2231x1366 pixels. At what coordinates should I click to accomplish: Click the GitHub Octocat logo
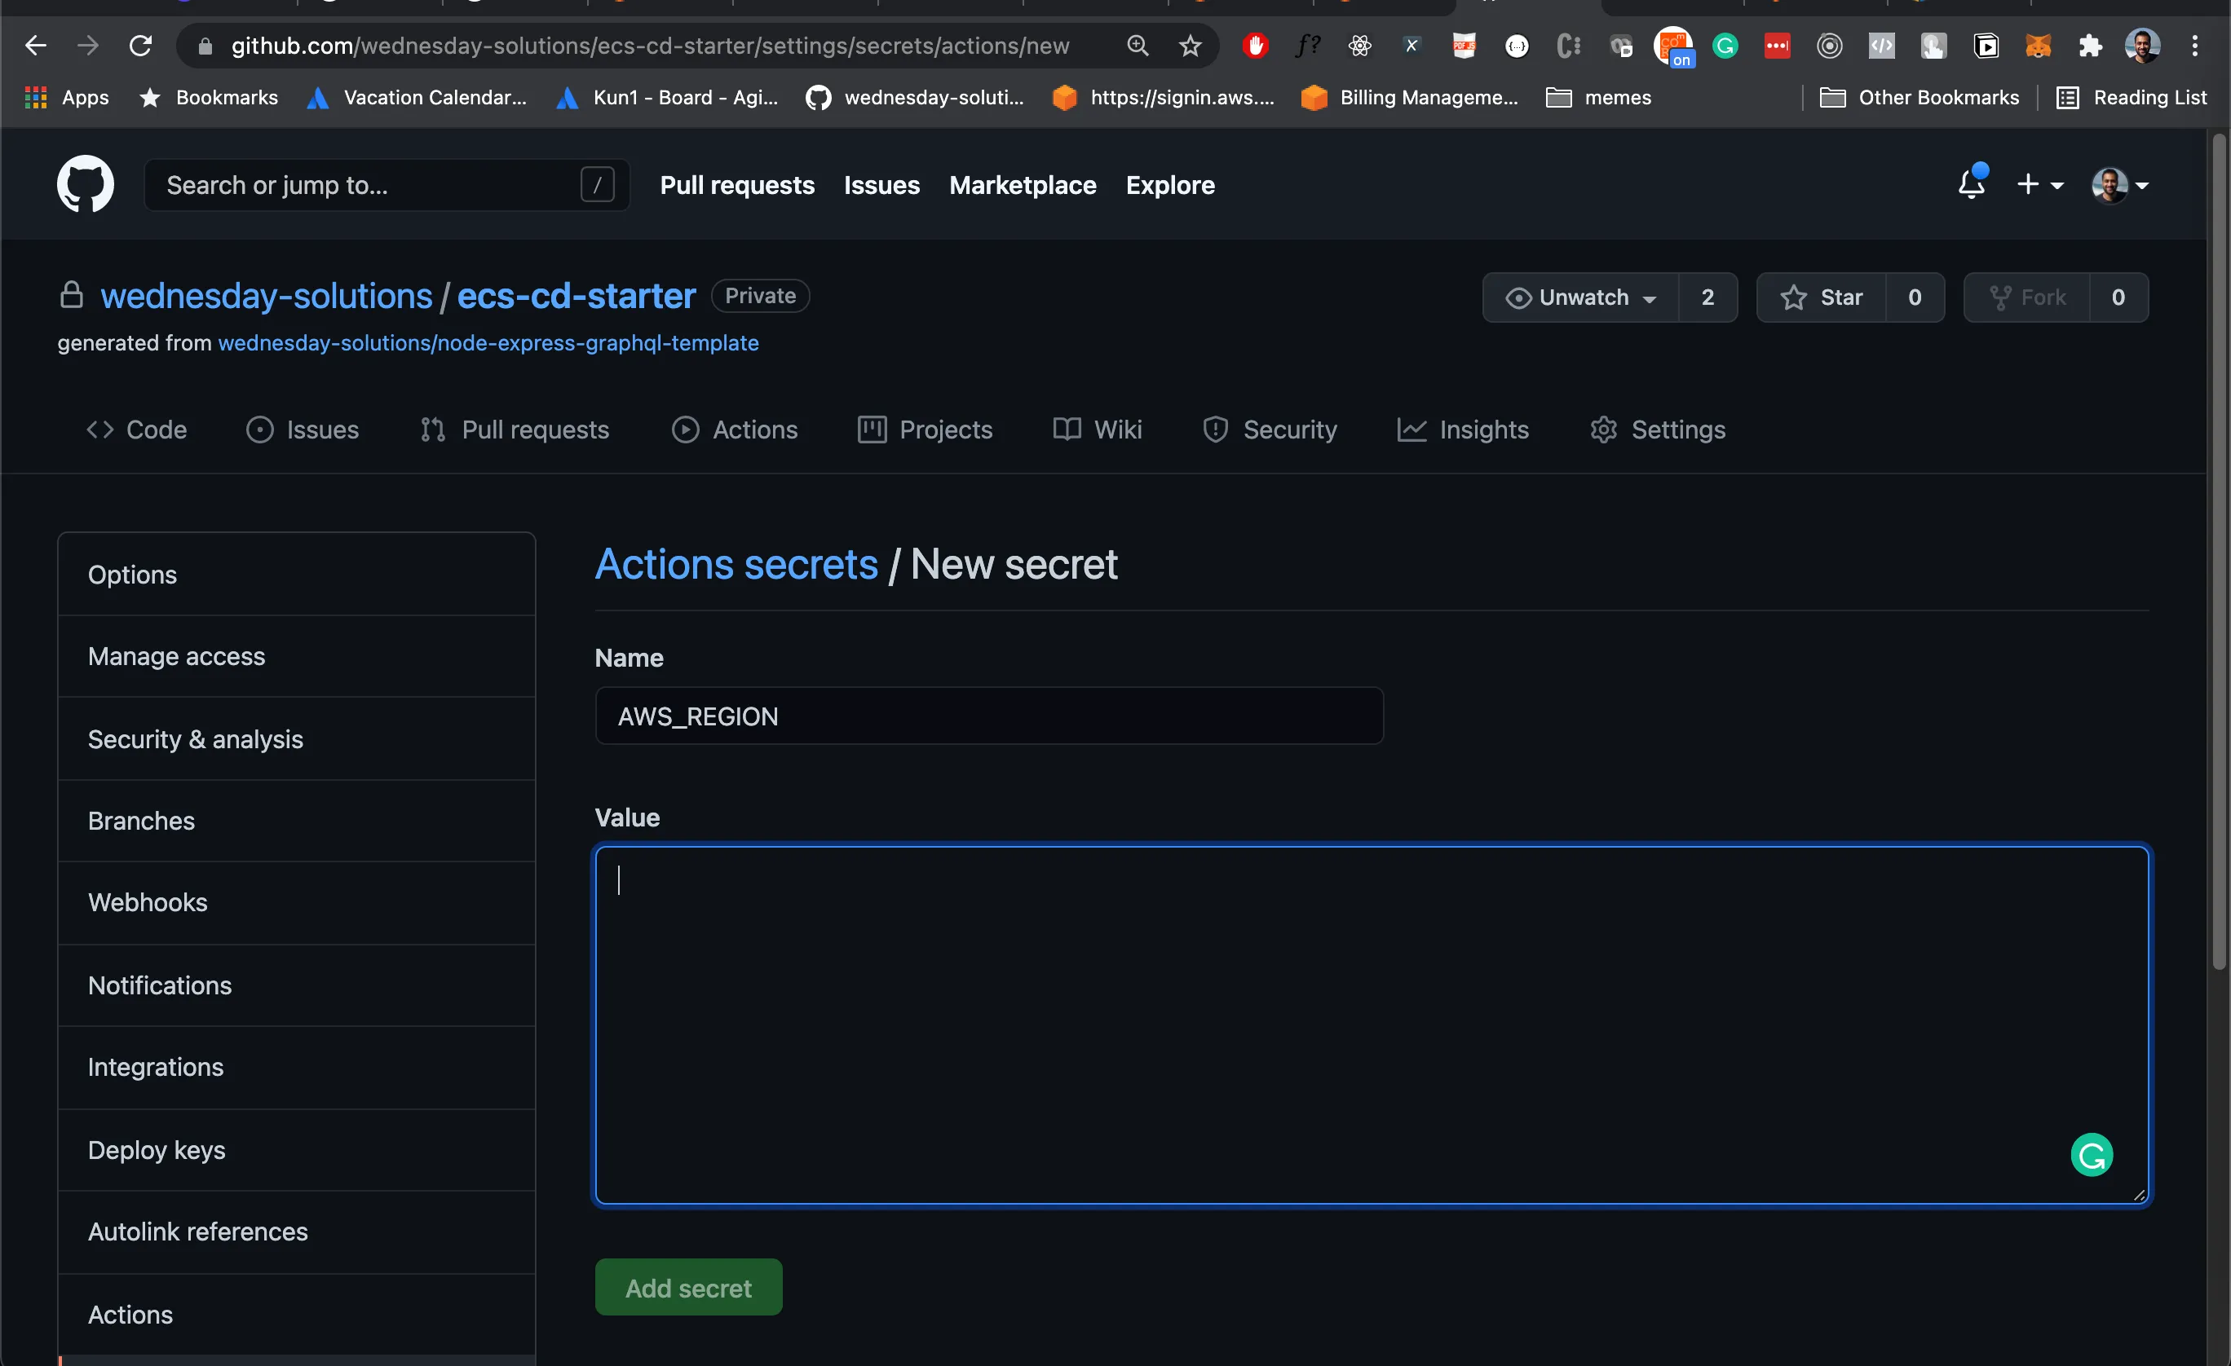pos(85,185)
